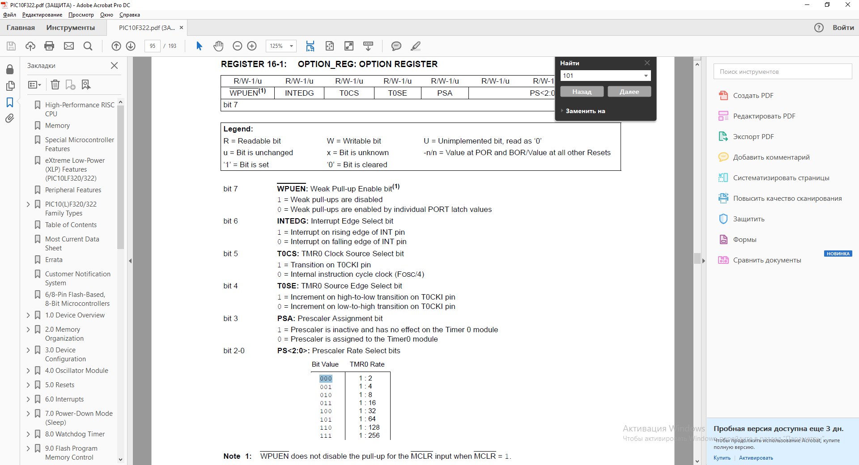Add a comment note icon
This screenshot has width=859, height=465.
tap(396, 46)
